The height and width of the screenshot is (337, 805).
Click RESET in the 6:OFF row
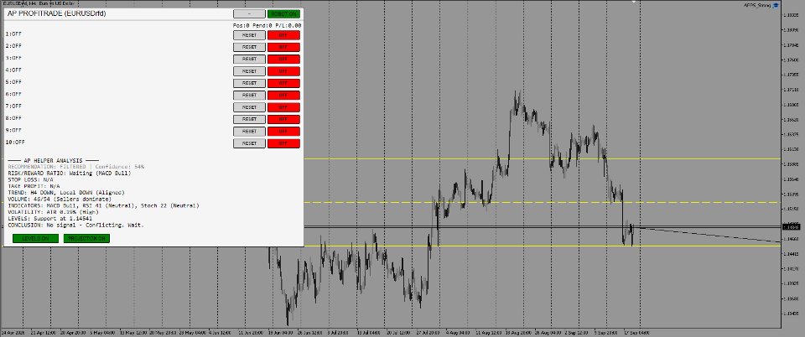(x=249, y=96)
